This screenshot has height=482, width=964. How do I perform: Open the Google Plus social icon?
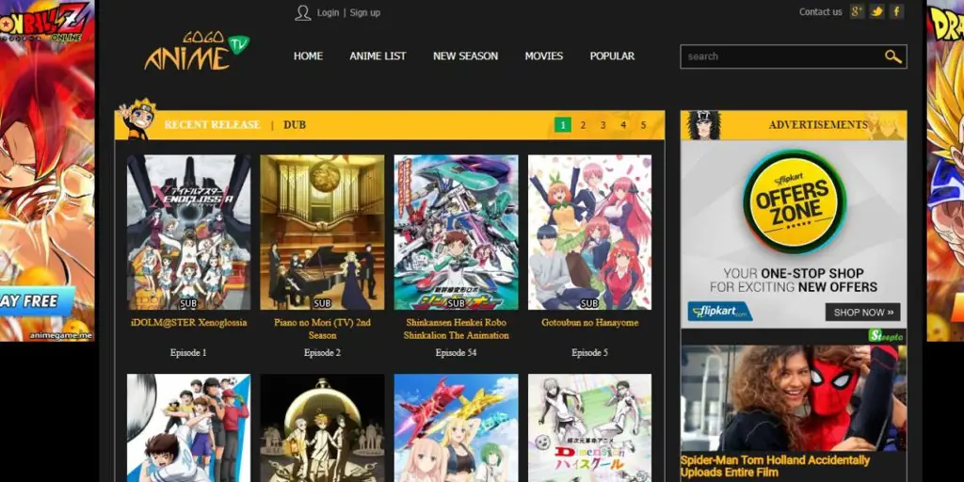point(857,11)
